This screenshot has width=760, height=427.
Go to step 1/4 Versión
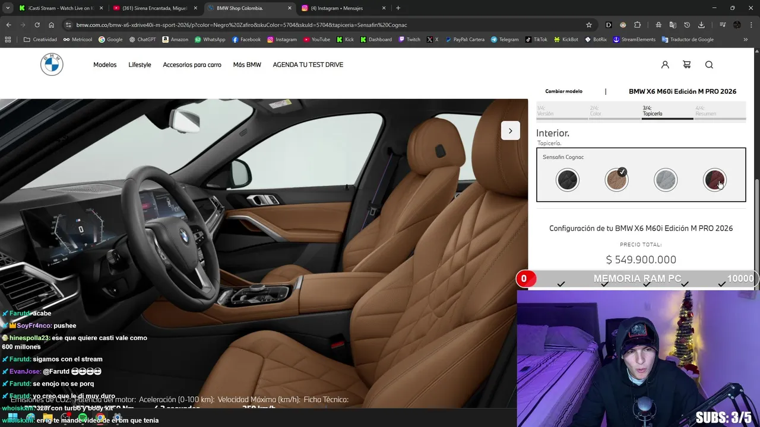(562, 111)
